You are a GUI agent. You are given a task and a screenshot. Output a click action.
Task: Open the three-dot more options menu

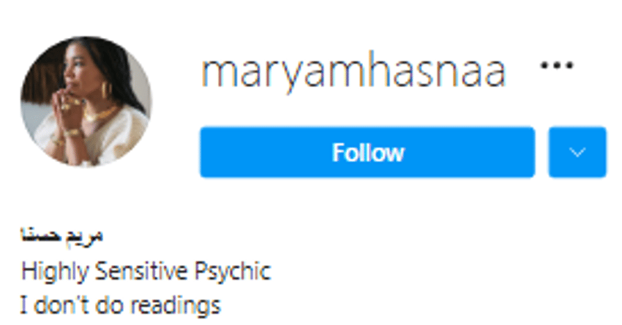pos(557,65)
